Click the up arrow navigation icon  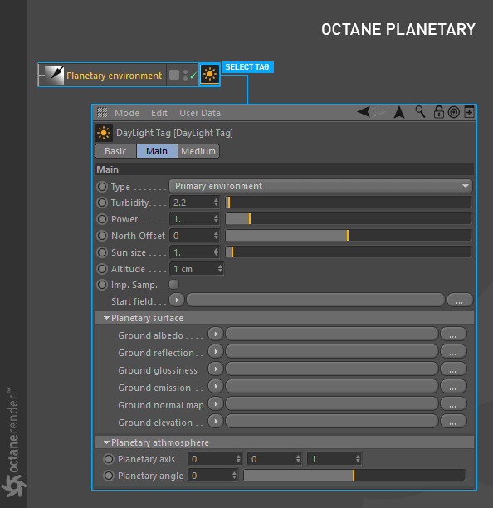click(x=399, y=112)
